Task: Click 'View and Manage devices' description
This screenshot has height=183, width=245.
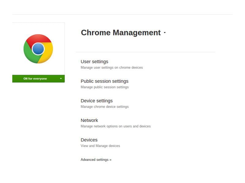Action: 100,146
